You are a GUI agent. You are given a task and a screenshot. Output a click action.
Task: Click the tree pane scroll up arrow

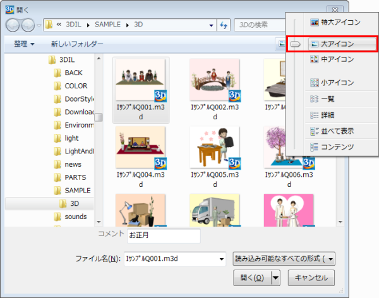click(99, 58)
